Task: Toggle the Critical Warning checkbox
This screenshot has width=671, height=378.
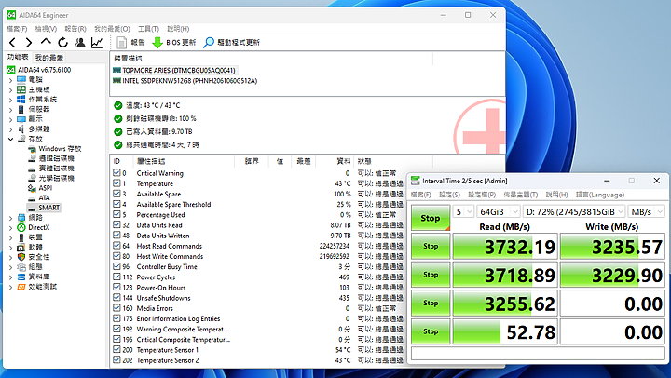Action: 116,173
